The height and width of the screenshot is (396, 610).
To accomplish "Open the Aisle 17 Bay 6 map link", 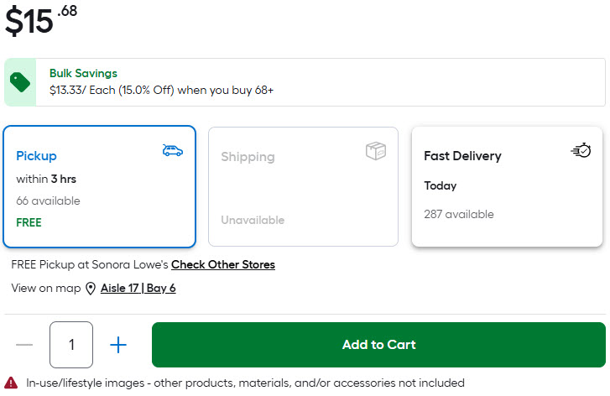I will pyautogui.click(x=138, y=289).
